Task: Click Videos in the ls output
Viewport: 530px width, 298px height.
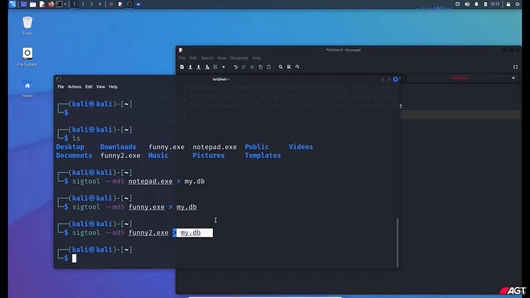Action: click(x=301, y=147)
